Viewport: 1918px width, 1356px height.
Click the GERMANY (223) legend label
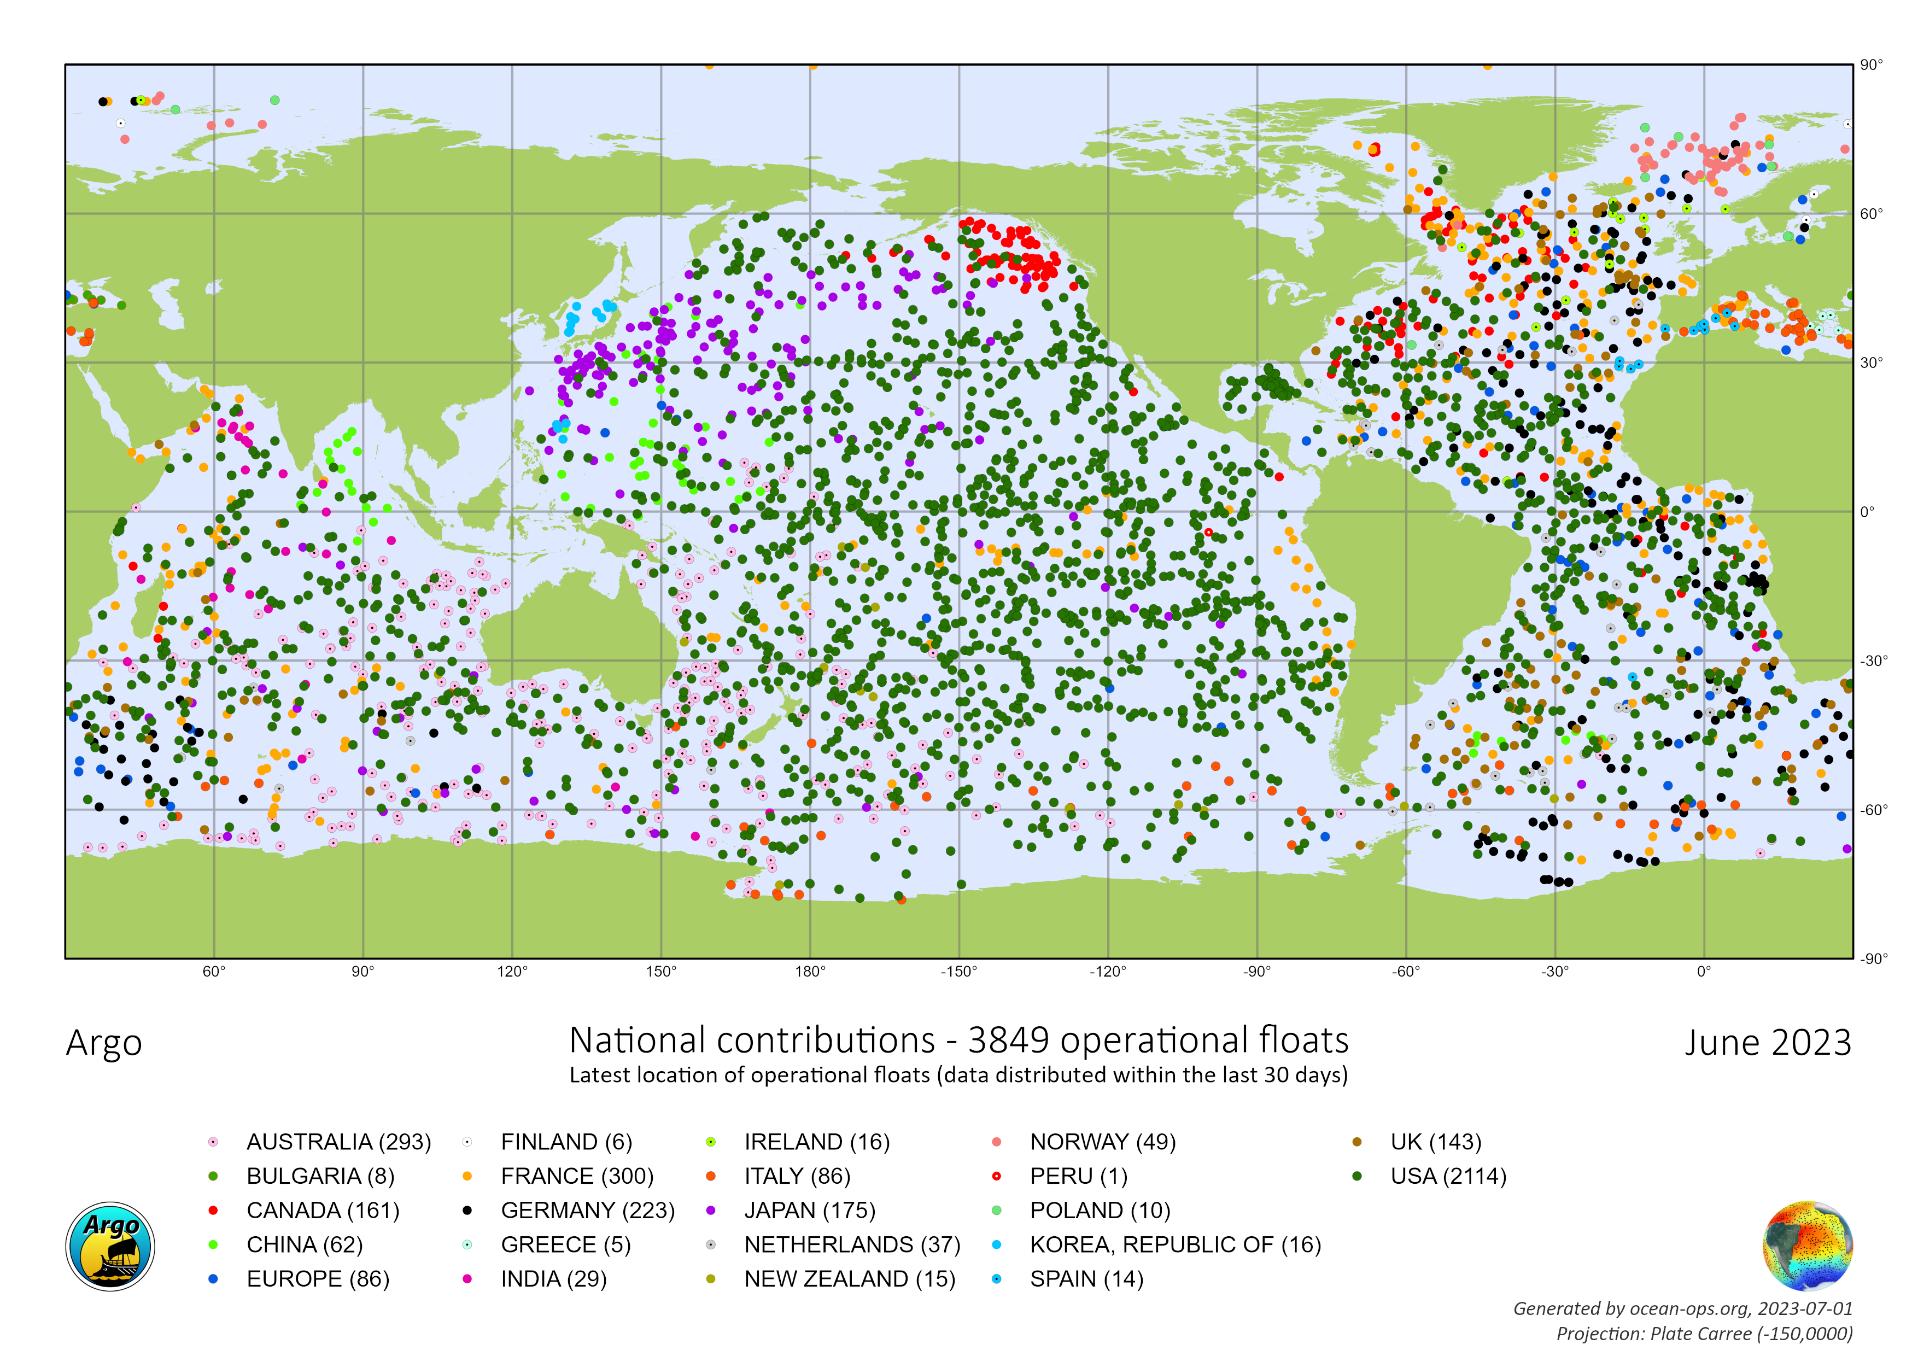587,1210
